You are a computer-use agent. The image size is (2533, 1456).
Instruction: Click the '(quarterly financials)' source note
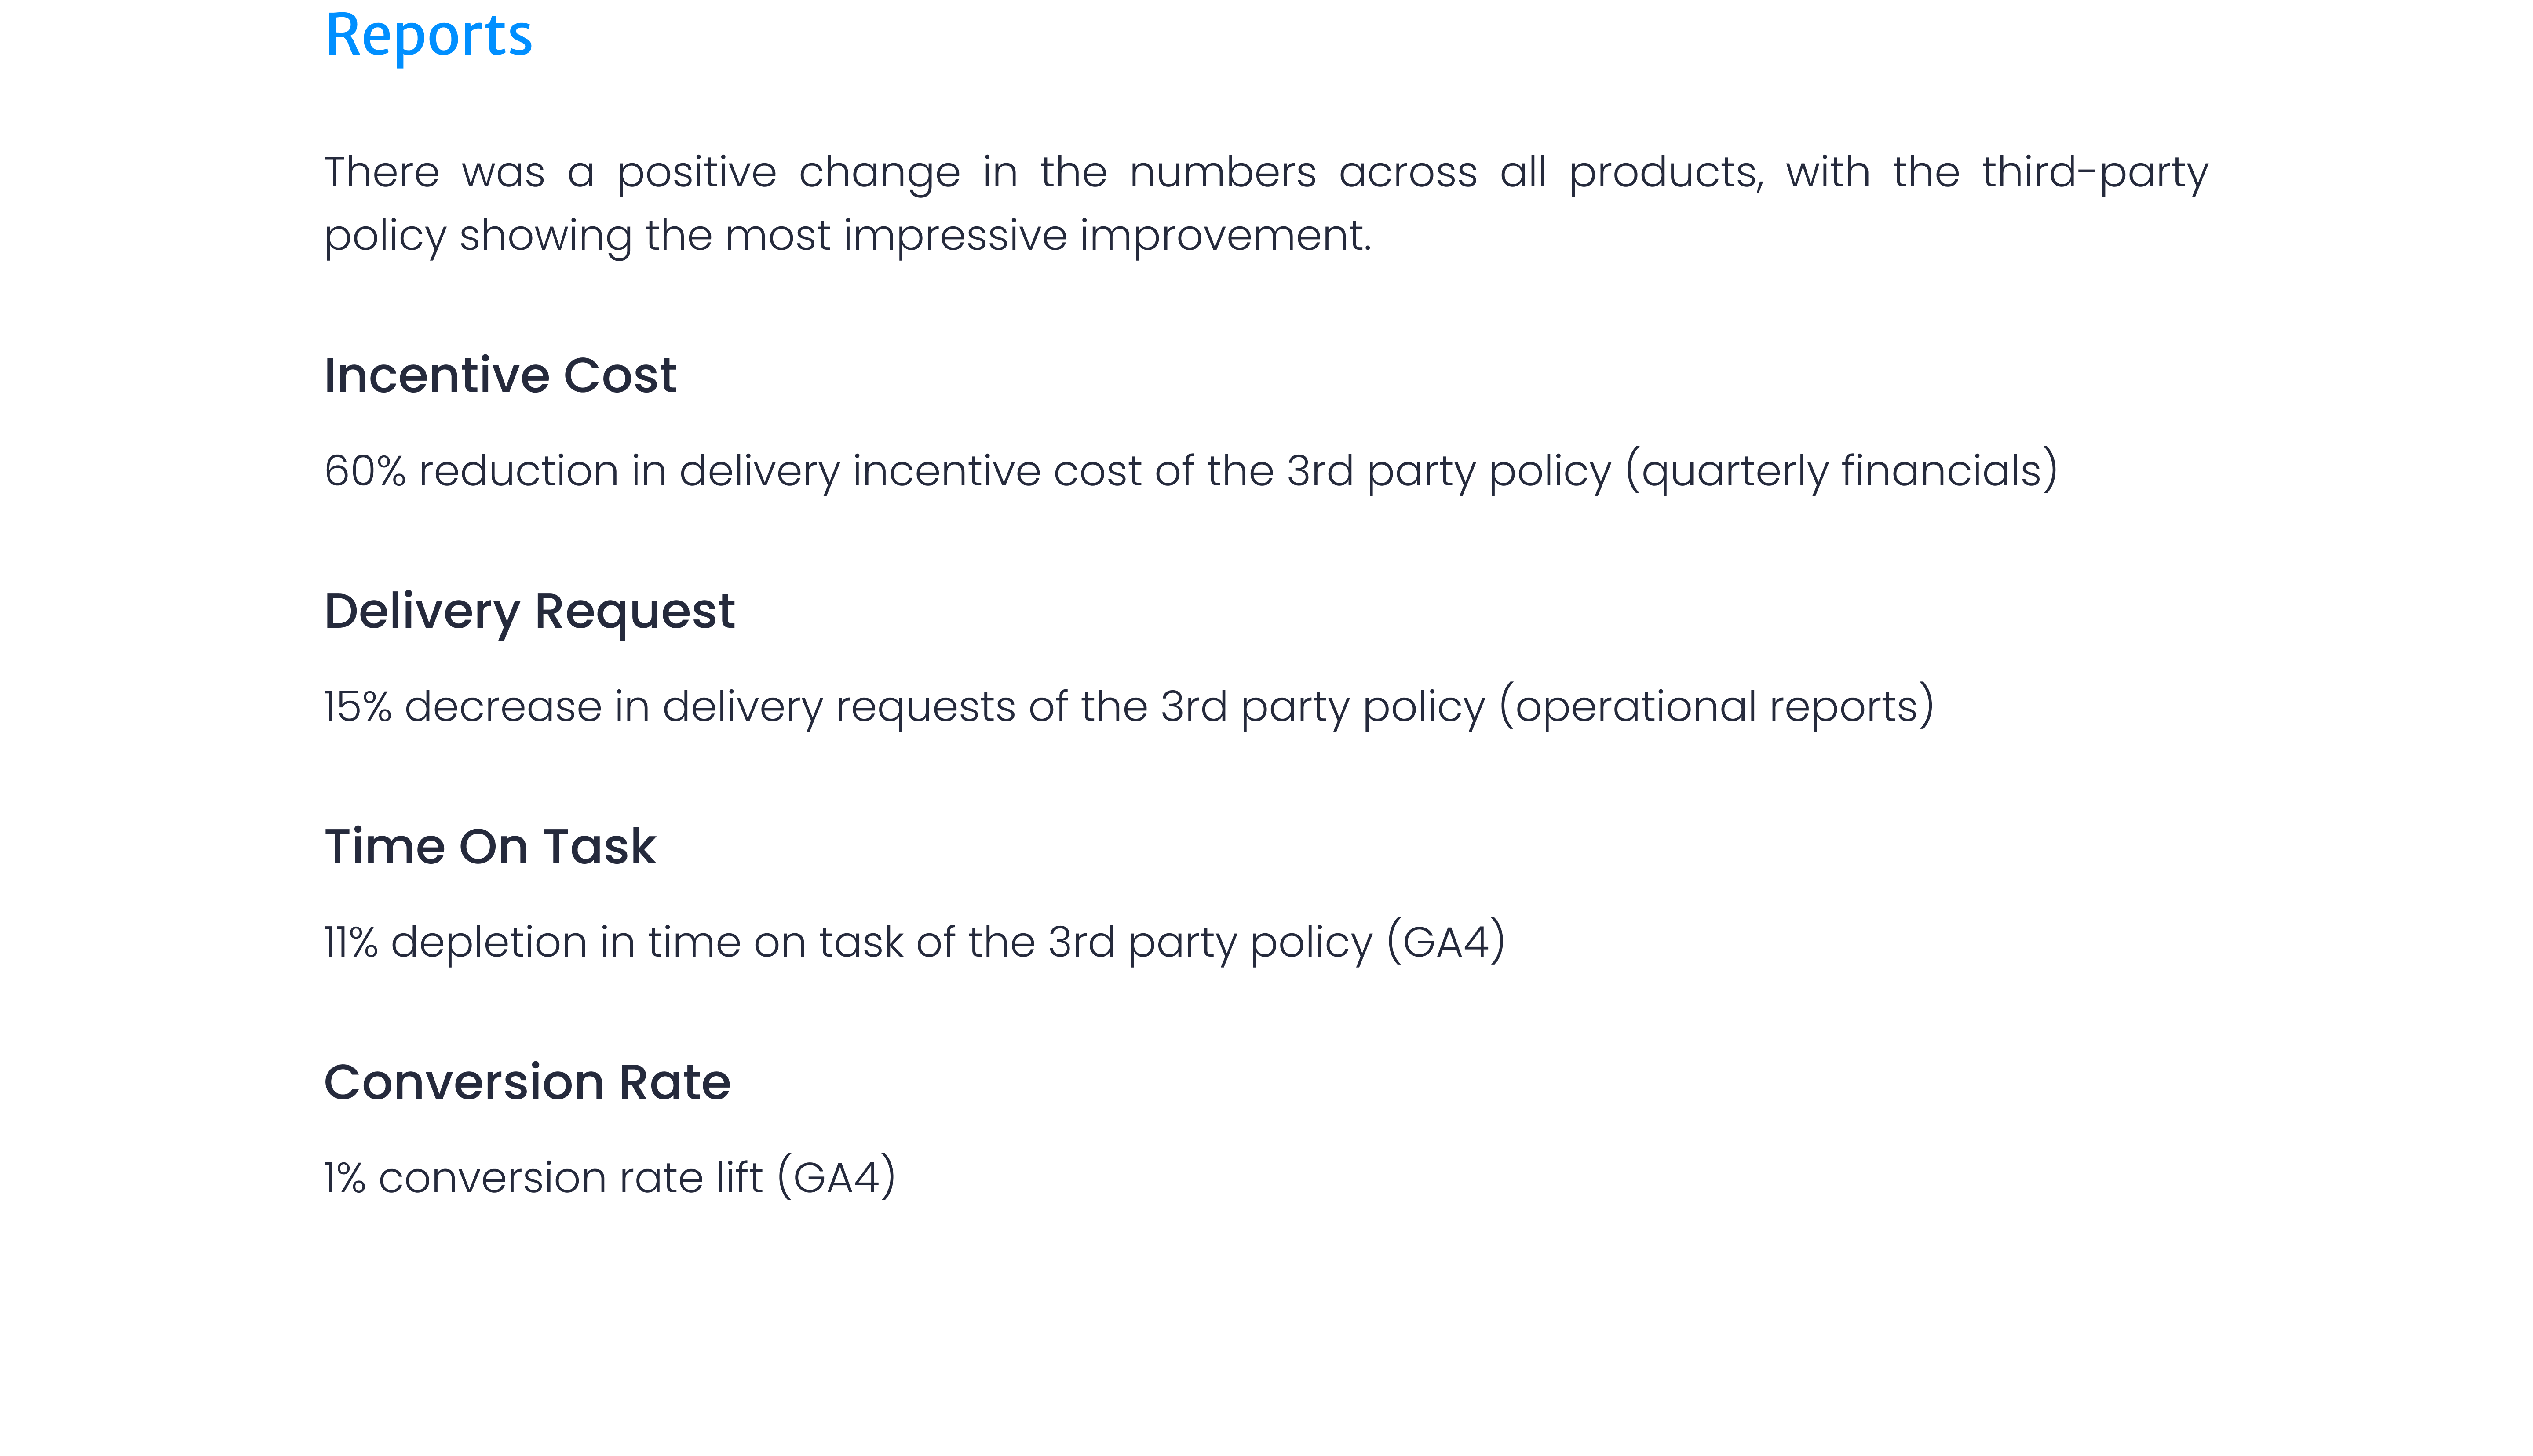1841,471
